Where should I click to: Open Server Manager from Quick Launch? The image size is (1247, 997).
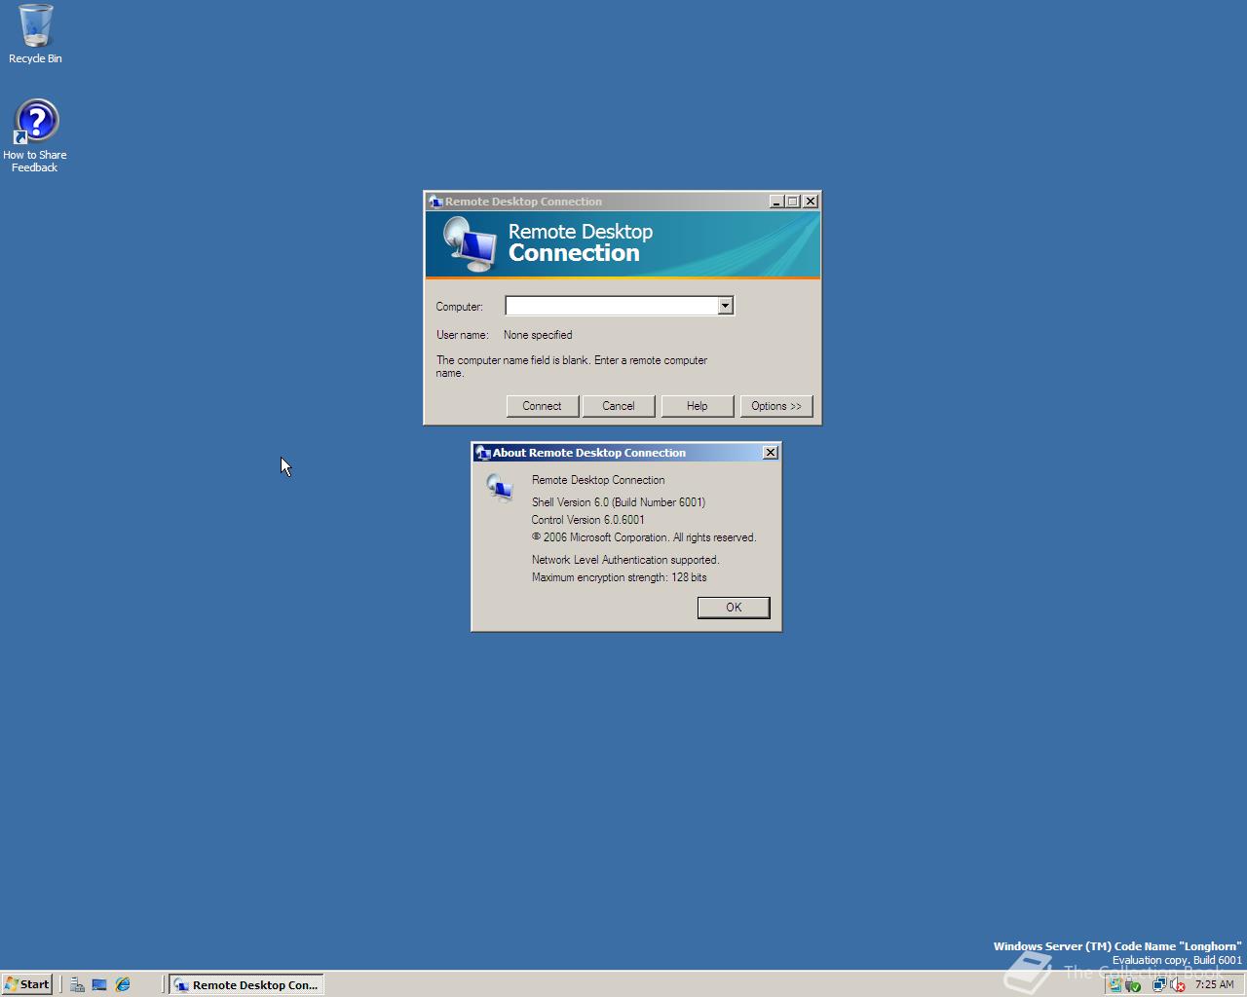77,984
